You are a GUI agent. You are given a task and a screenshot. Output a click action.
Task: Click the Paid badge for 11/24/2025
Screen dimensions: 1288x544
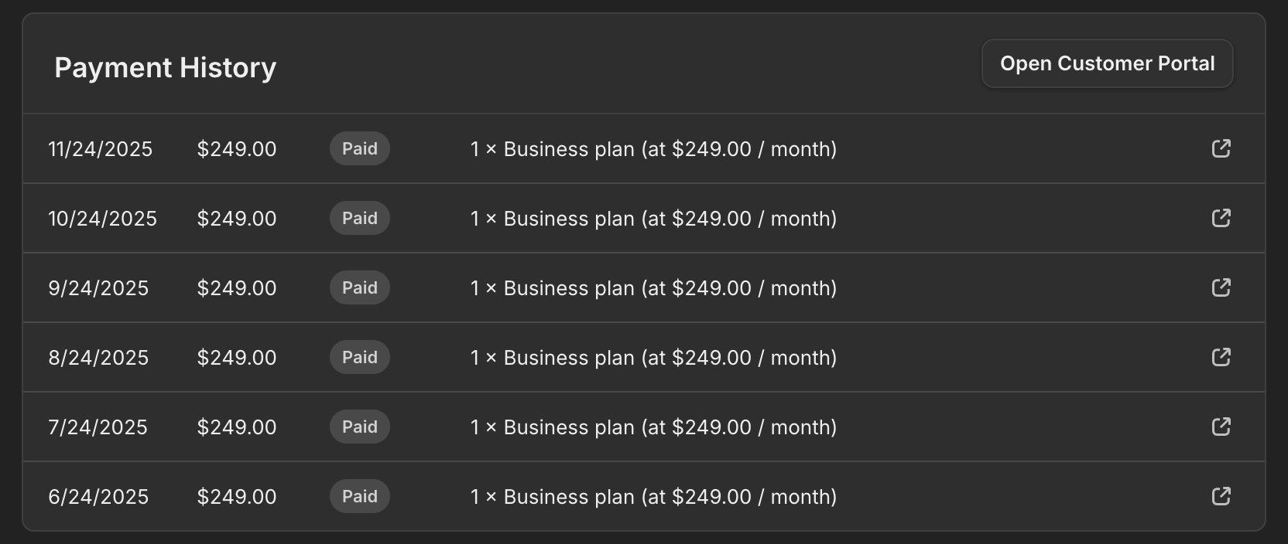[x=360, y=148]
